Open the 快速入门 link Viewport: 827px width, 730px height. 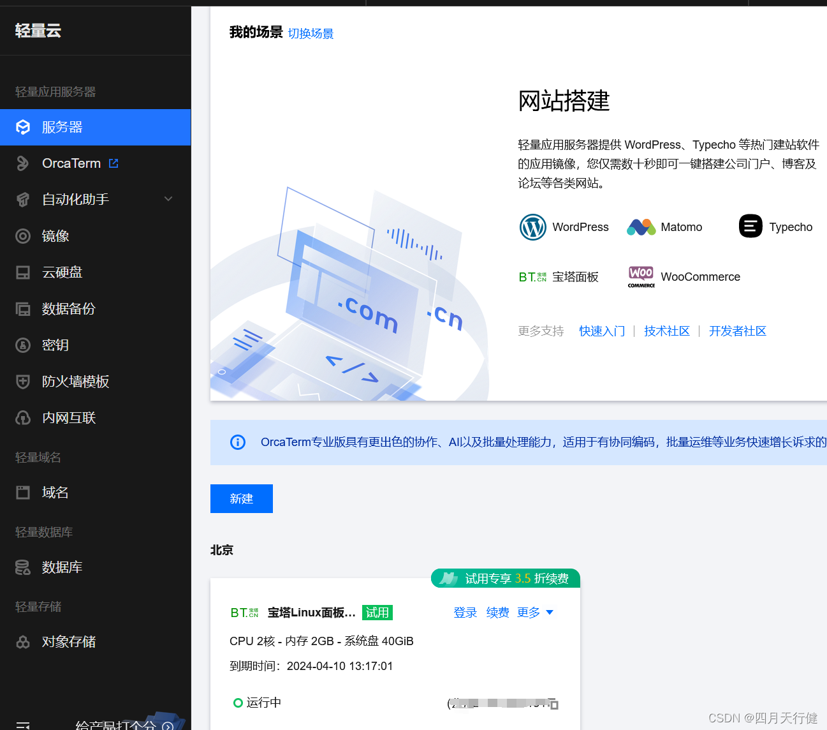[602, 331]
